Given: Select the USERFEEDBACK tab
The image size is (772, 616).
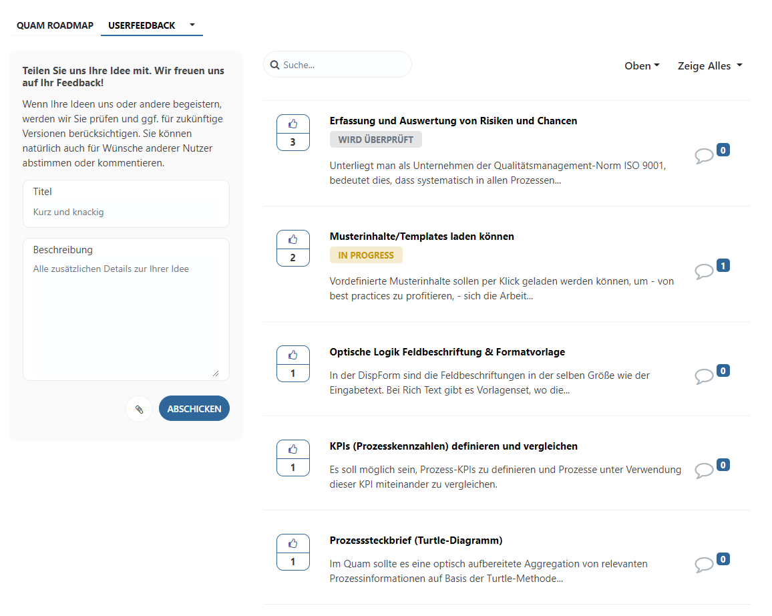Looking at the screenshot, I should coord(142,25).
